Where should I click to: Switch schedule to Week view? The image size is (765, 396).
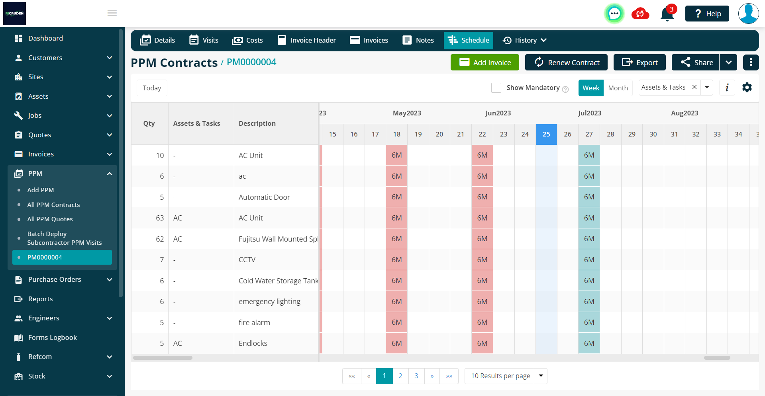click(x=591, y=88)
